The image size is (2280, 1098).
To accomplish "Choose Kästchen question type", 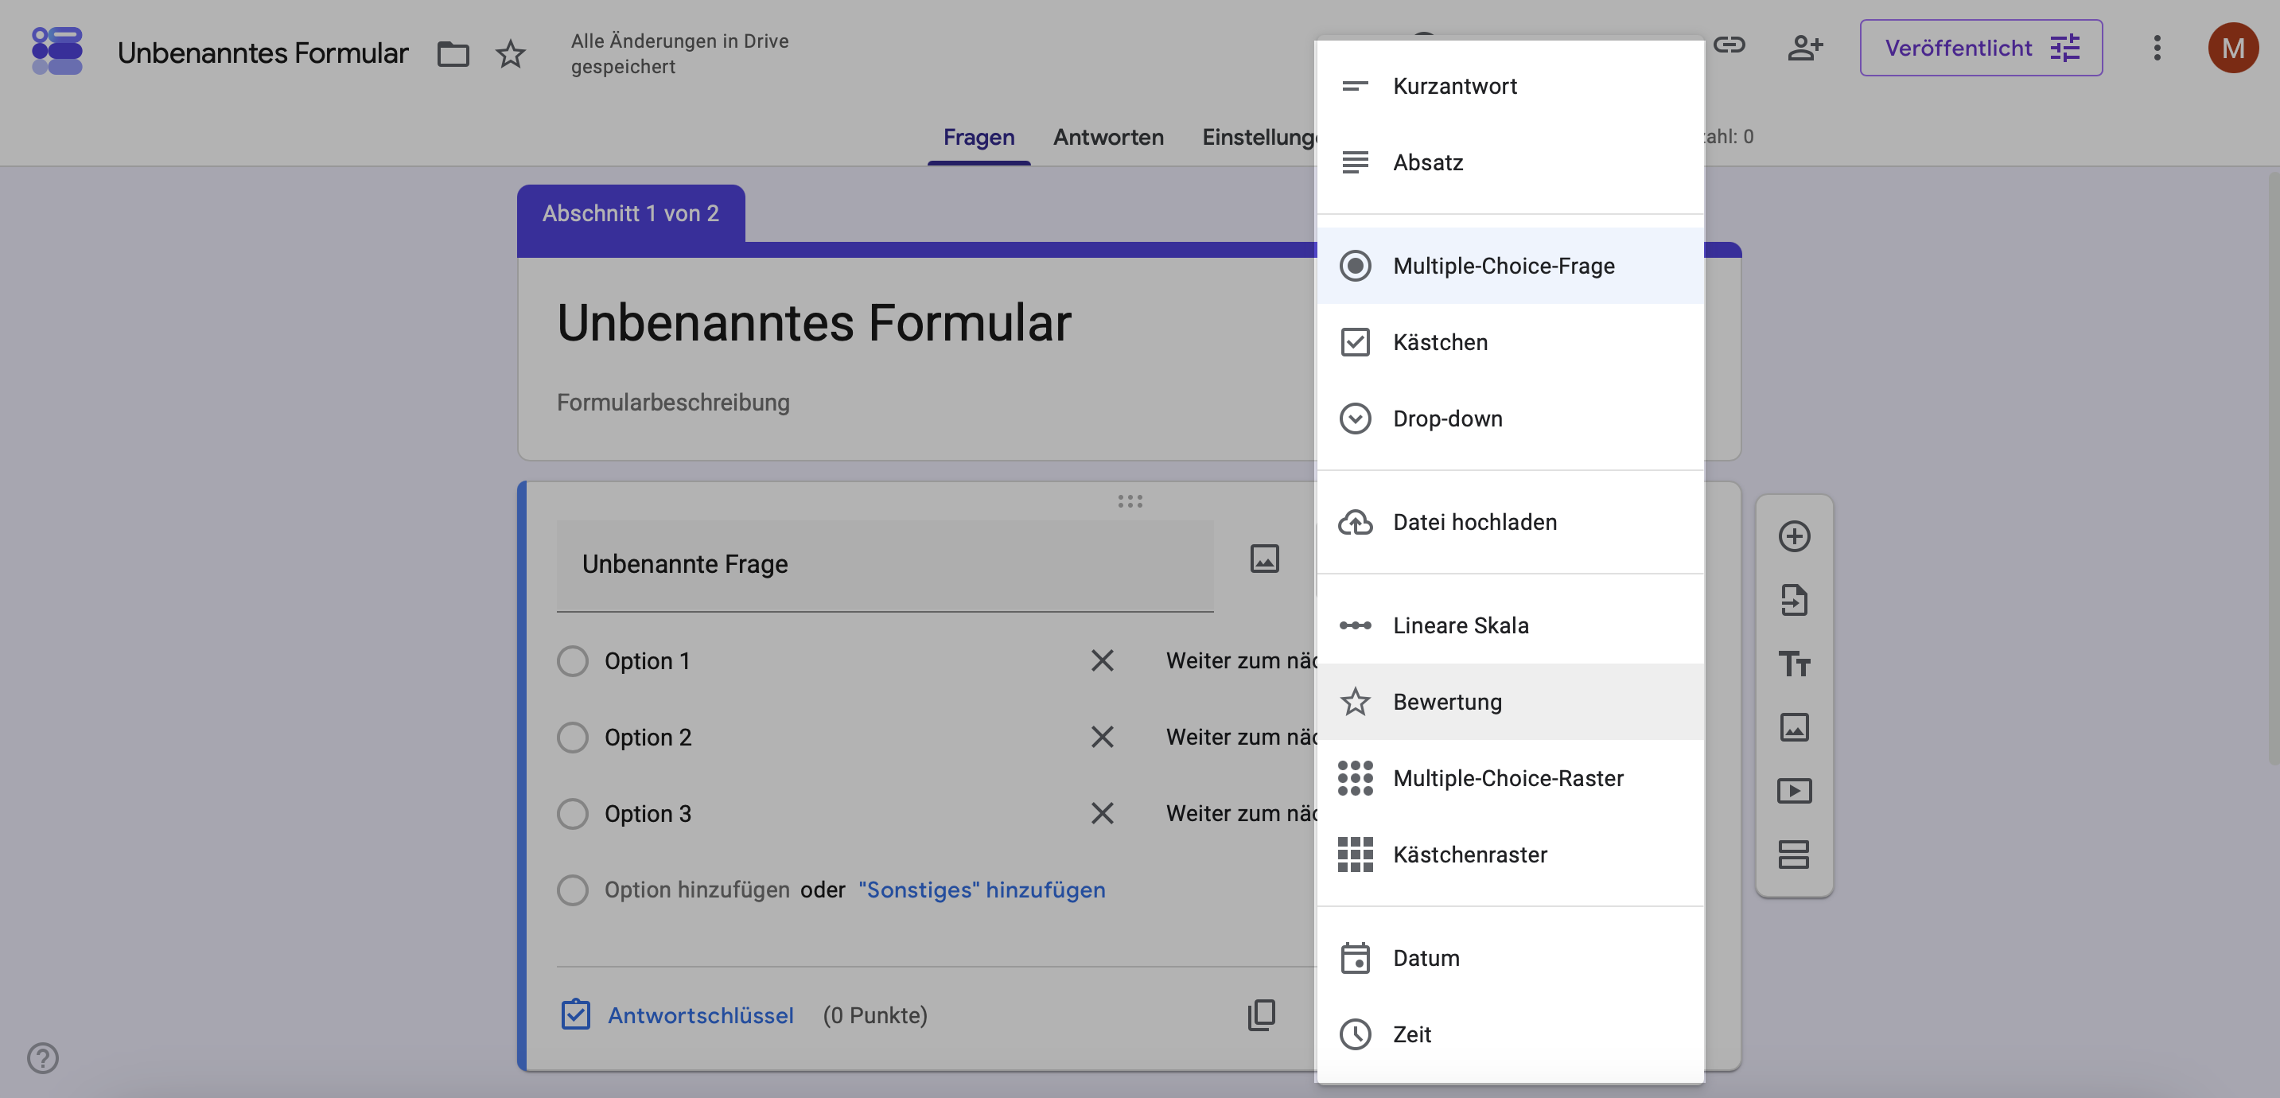I will click(1510, 342).
